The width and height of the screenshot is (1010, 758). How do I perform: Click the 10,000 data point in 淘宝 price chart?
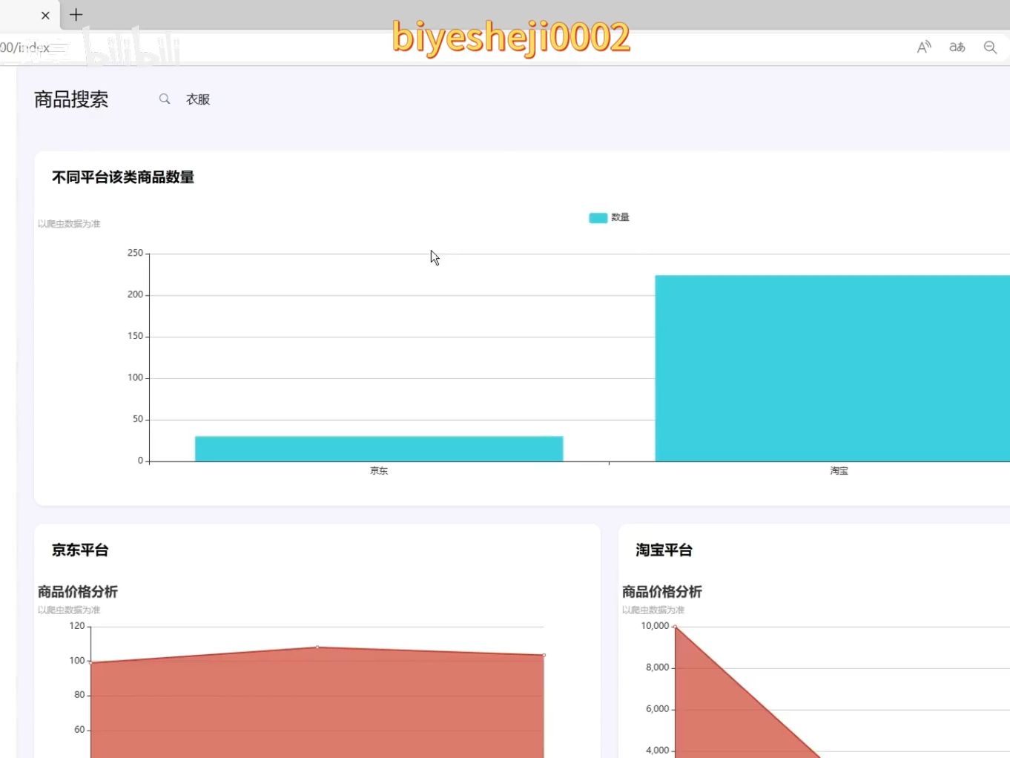coord(676,627)
